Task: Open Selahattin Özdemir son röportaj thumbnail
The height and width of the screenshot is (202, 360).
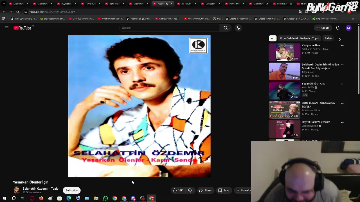Action: [x=284, y=71]
